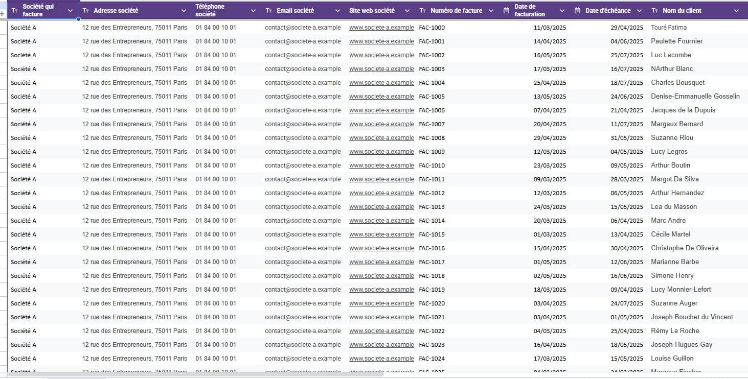This screenshot has width=748, height=379.
Task: Open the Téléphone société column dropdown arrow
Action: pyautogui.click(x=253, y=11)
